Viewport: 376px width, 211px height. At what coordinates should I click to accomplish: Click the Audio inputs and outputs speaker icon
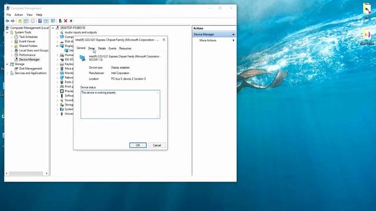coord(62,32)
